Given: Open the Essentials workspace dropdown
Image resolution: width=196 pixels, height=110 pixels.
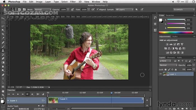Looking at the screenshot, I should pos(184,9).
